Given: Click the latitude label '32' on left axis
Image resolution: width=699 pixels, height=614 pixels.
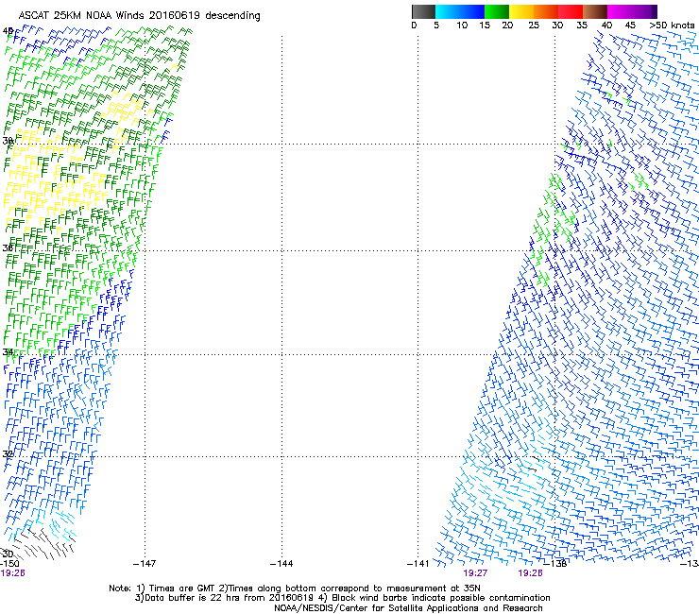Looking at the screenshot, I should (x=8, y=454).
